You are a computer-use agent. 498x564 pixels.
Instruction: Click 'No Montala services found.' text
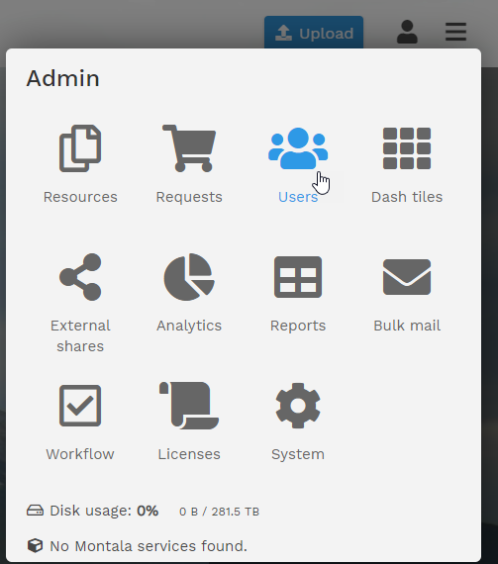tap(149, 546)
